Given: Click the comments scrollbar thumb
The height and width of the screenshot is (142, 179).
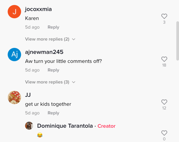Looking at the screenshot, I should point(177,40).
